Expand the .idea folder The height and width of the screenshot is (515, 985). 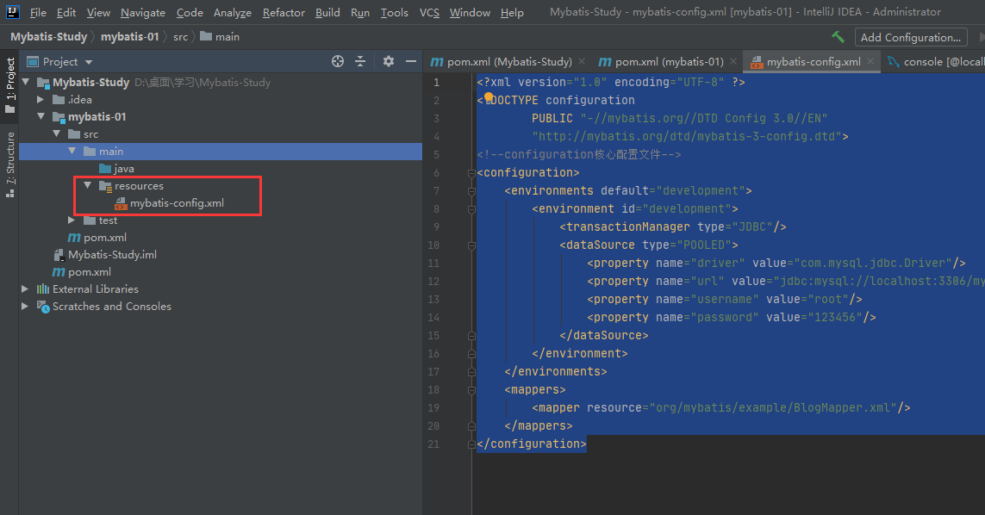[41, 99]
